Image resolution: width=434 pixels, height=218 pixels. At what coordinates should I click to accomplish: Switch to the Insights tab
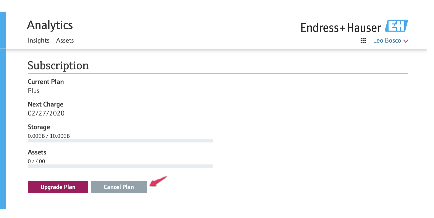[39, 40]
